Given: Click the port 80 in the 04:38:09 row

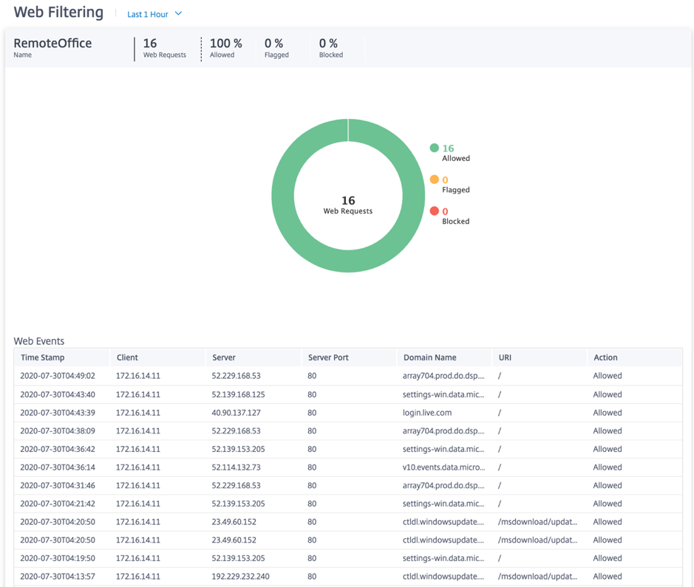Looking at the screenshot, I should (312, 430).
